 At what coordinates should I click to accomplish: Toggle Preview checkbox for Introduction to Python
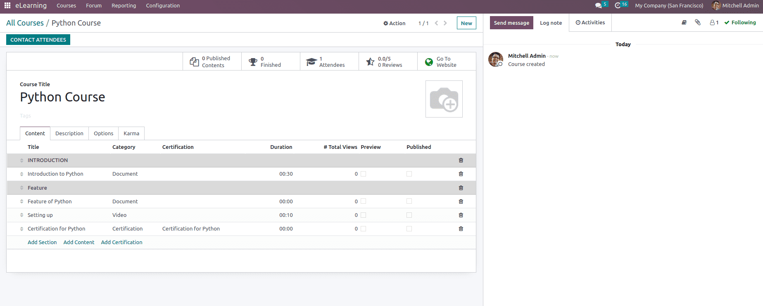[364, 174]
